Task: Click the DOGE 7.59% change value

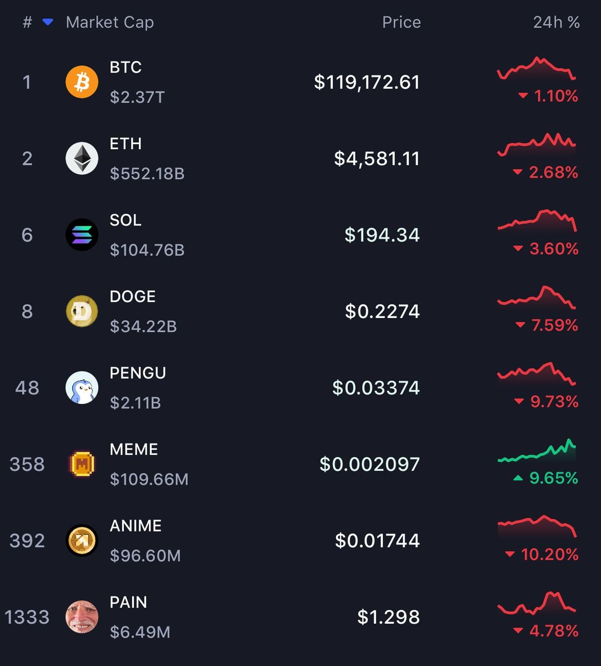Action: pos(554,325)
